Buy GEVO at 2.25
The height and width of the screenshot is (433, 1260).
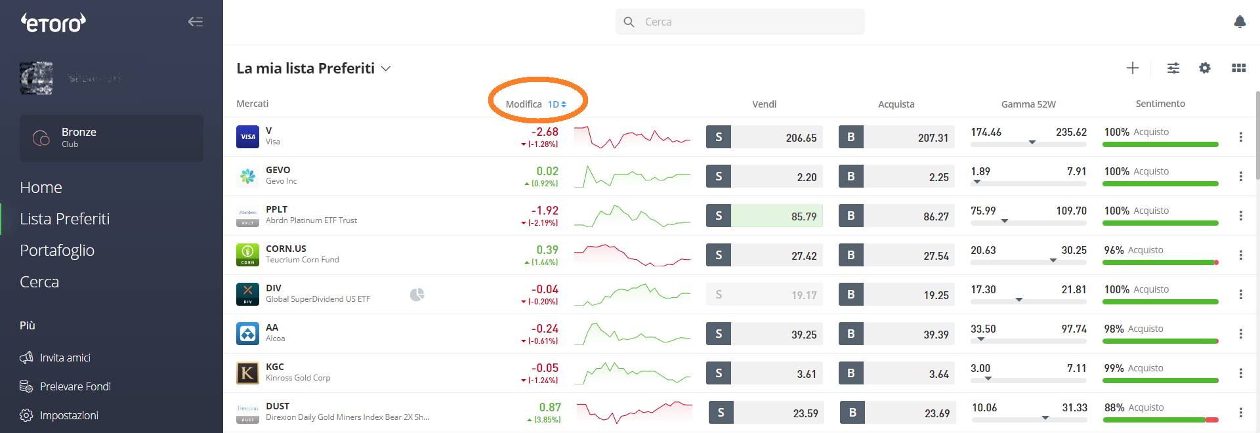896,176
